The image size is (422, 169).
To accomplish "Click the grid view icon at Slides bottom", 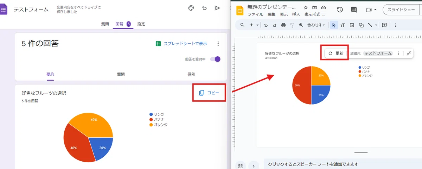I will click(x=241, y=165).
